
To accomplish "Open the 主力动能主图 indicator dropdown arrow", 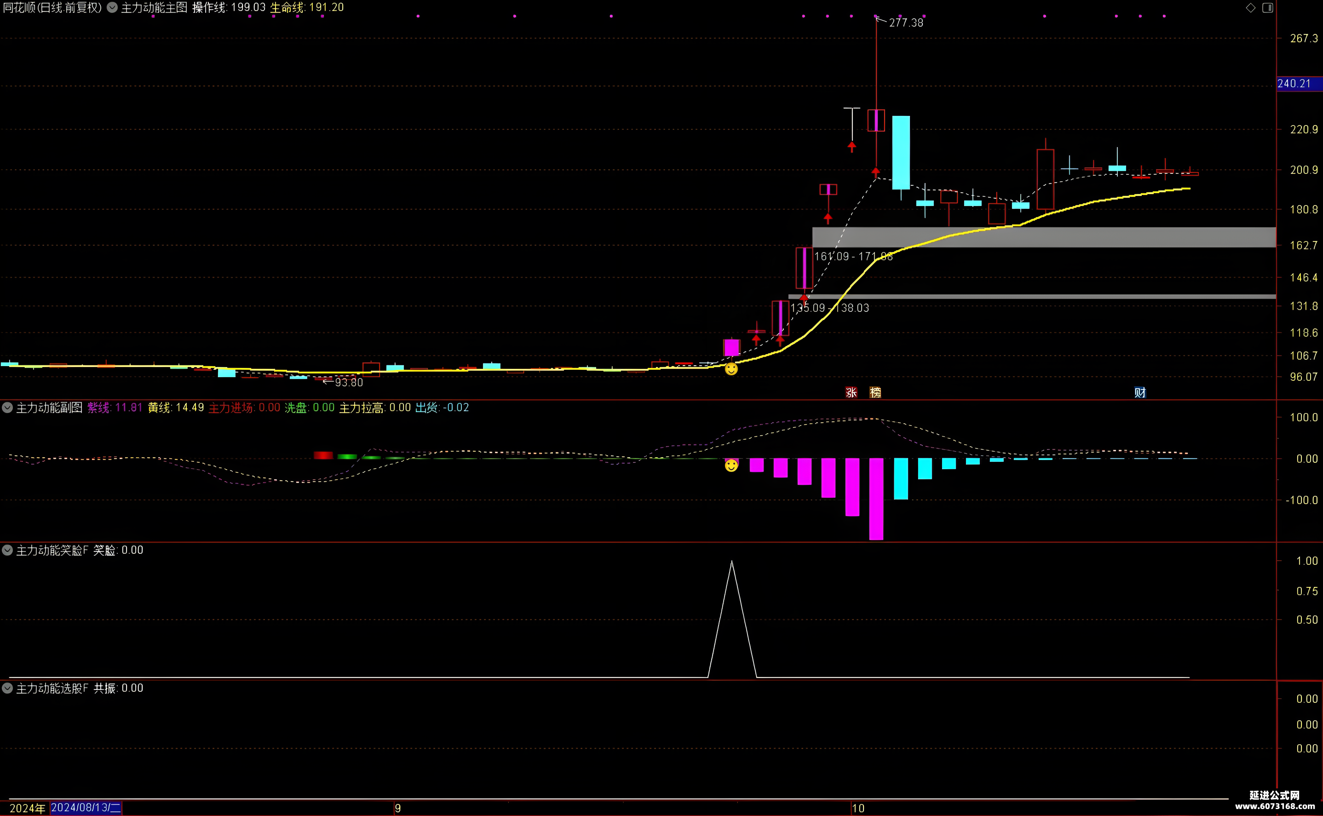I will point(112,7).
